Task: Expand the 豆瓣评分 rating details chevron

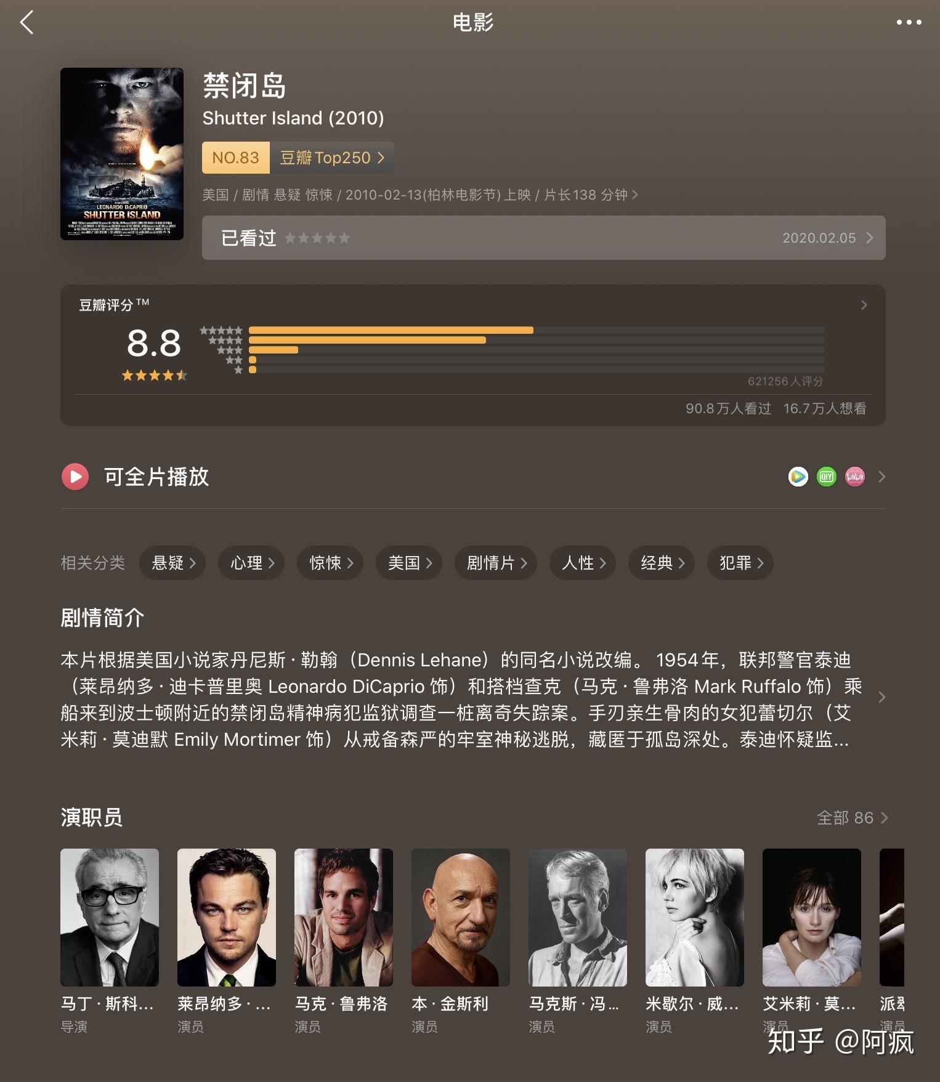Action: tap(864, 305)
